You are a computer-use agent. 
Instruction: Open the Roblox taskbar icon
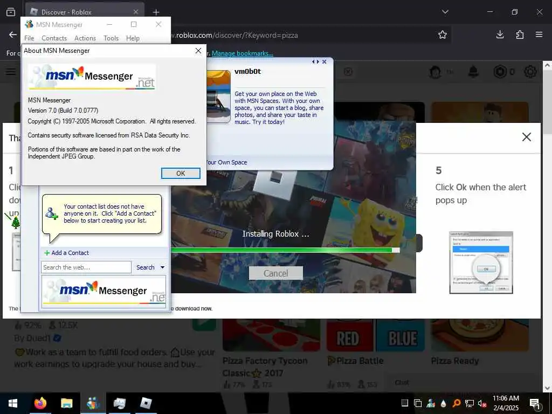(146, 403)
